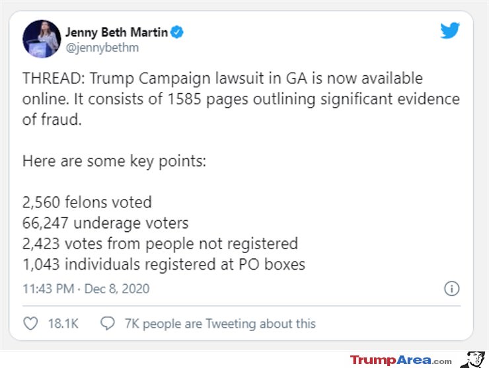Click "1,043 individuals registered at PO boxes"
The width and height of the screenshot is (489, 368).
[164, 264]
